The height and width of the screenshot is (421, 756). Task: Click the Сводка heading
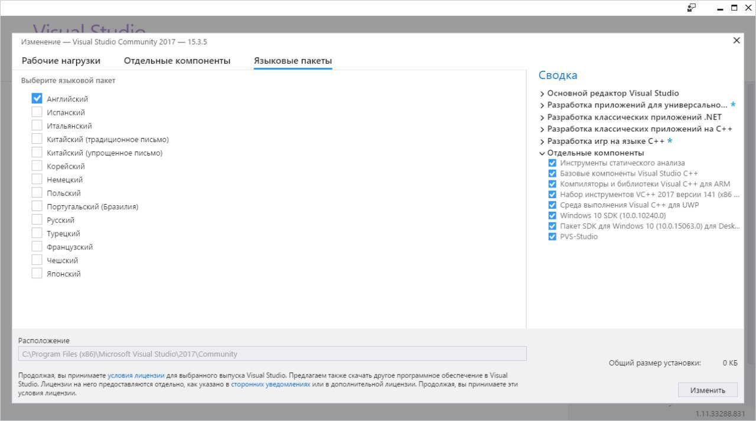point(558,75)
